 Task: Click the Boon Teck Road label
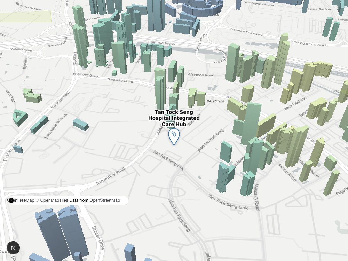pos(295,103)
